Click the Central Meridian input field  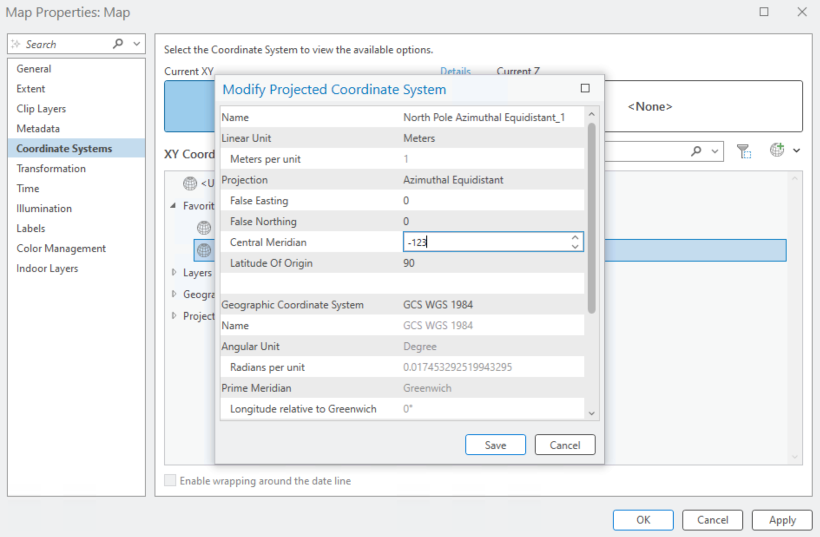click(x=485, y=242)
